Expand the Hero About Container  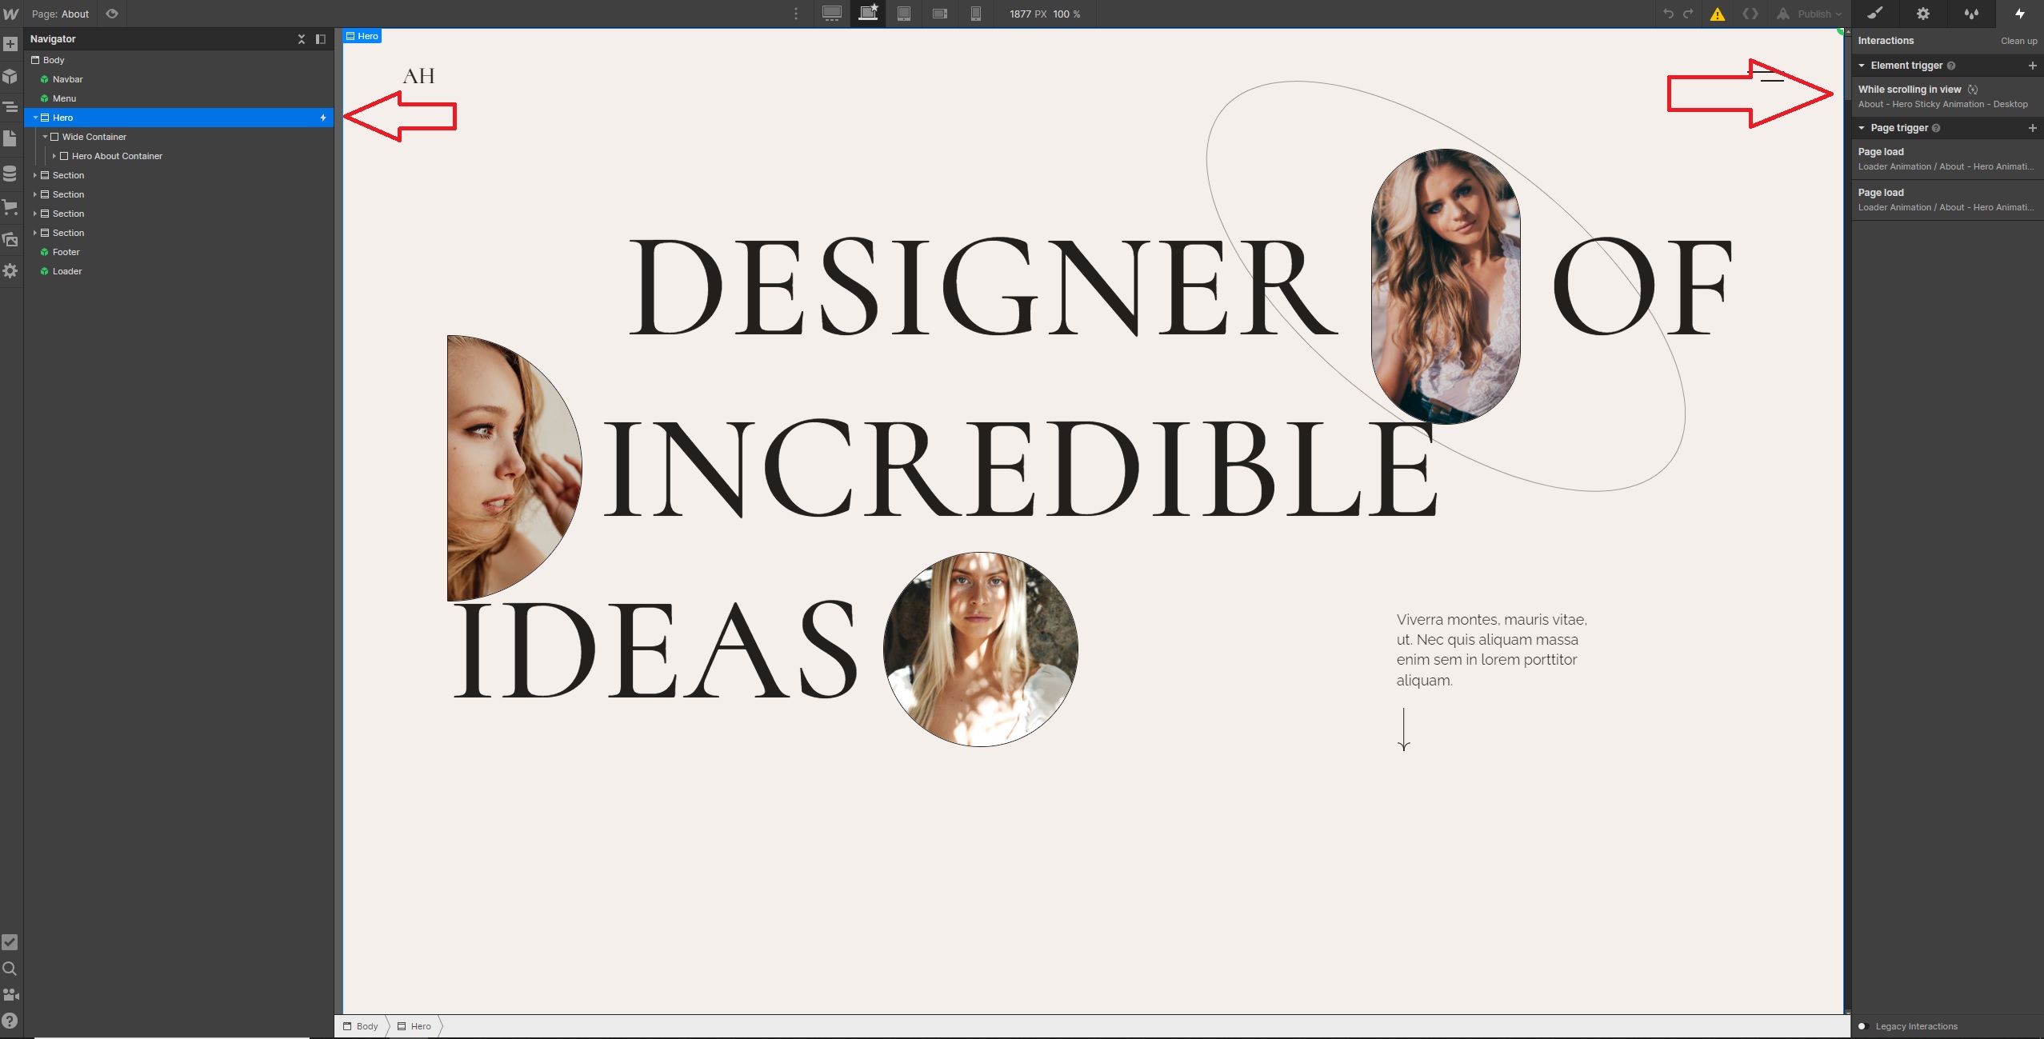pyautogui.click(x=54, y=156)
